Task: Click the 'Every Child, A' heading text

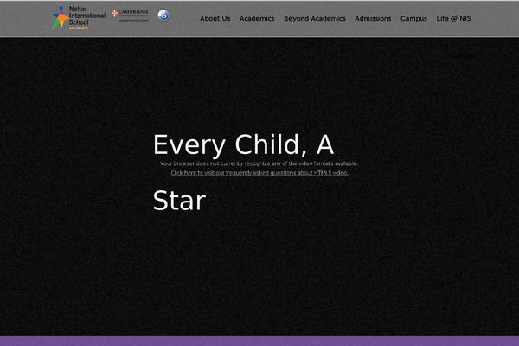Action: 243,144
